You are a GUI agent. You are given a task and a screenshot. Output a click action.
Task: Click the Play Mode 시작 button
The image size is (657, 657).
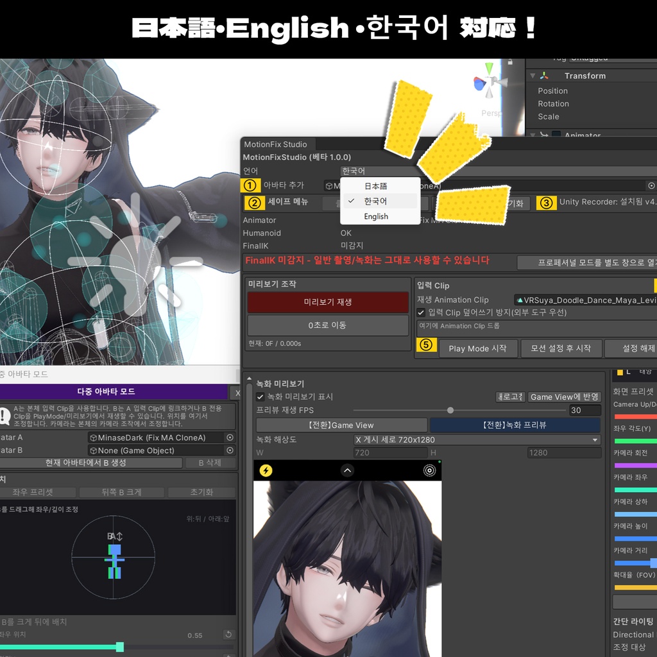(477, 348)
